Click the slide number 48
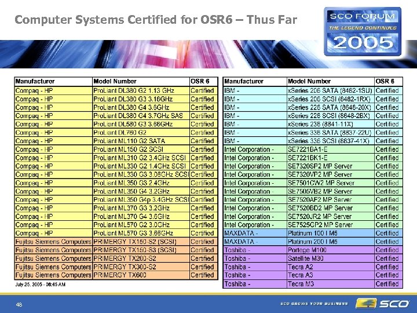The width and height of the screenshot is (417, 313). pos(19,305)
